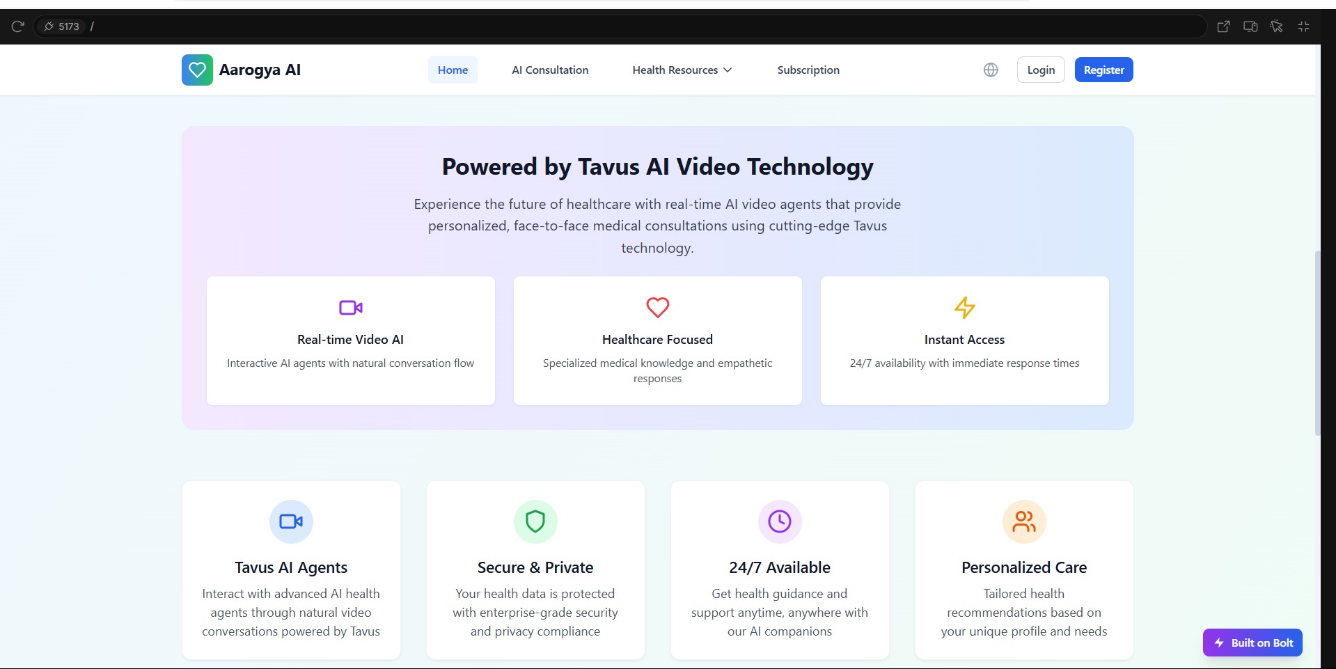This screenshot has width=1336, height=669.
Task: Click the '24/7 availability with immediate response times' text
Action: [x=965, y=363]
